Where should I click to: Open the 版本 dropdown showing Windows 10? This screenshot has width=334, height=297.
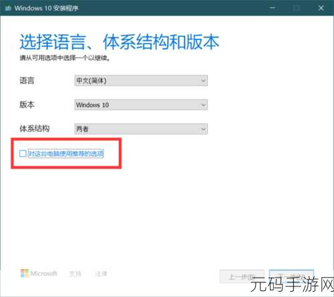coord(141,105)
